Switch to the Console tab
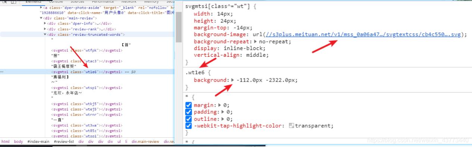472x147 pixels. (56, 1)
